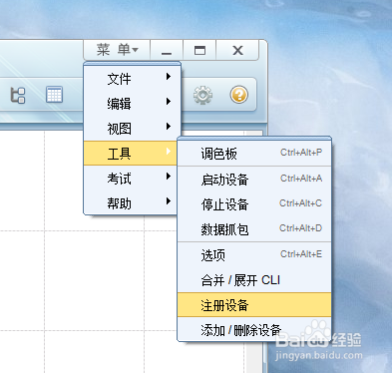
Task: Expand arrow next to 考试
Action: click(x=169, y=177)
